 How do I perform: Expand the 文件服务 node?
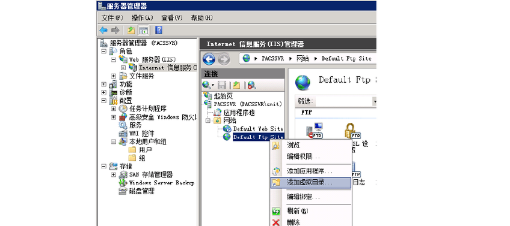pyautogui.click(x=114, y=76)
